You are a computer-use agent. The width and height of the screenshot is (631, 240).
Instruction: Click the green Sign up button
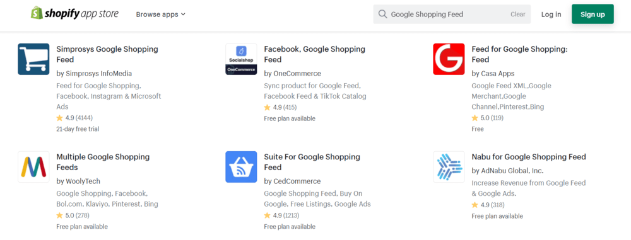coord(593,14)
